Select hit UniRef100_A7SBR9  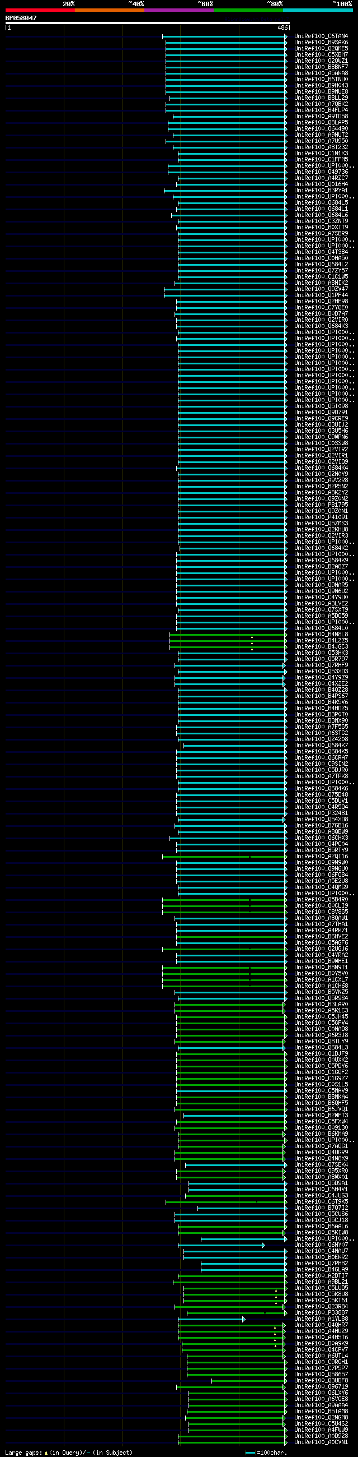pos(321,234)
